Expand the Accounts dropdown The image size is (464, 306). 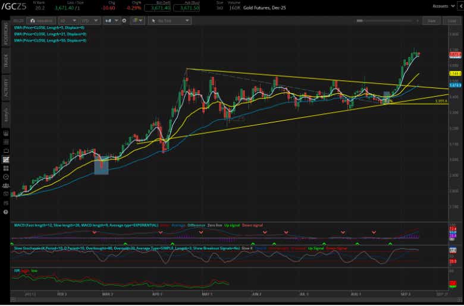coord(444,6)
